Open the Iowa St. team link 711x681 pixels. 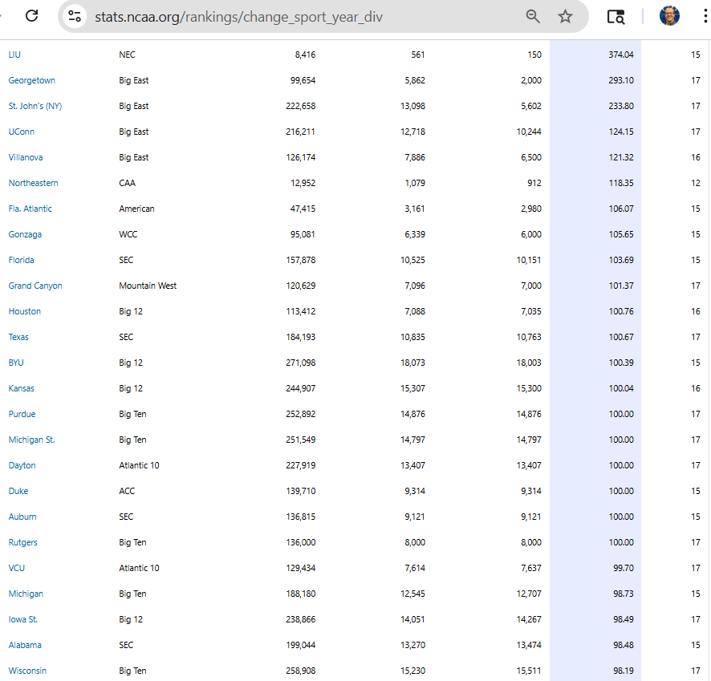[x=23, y=620]
